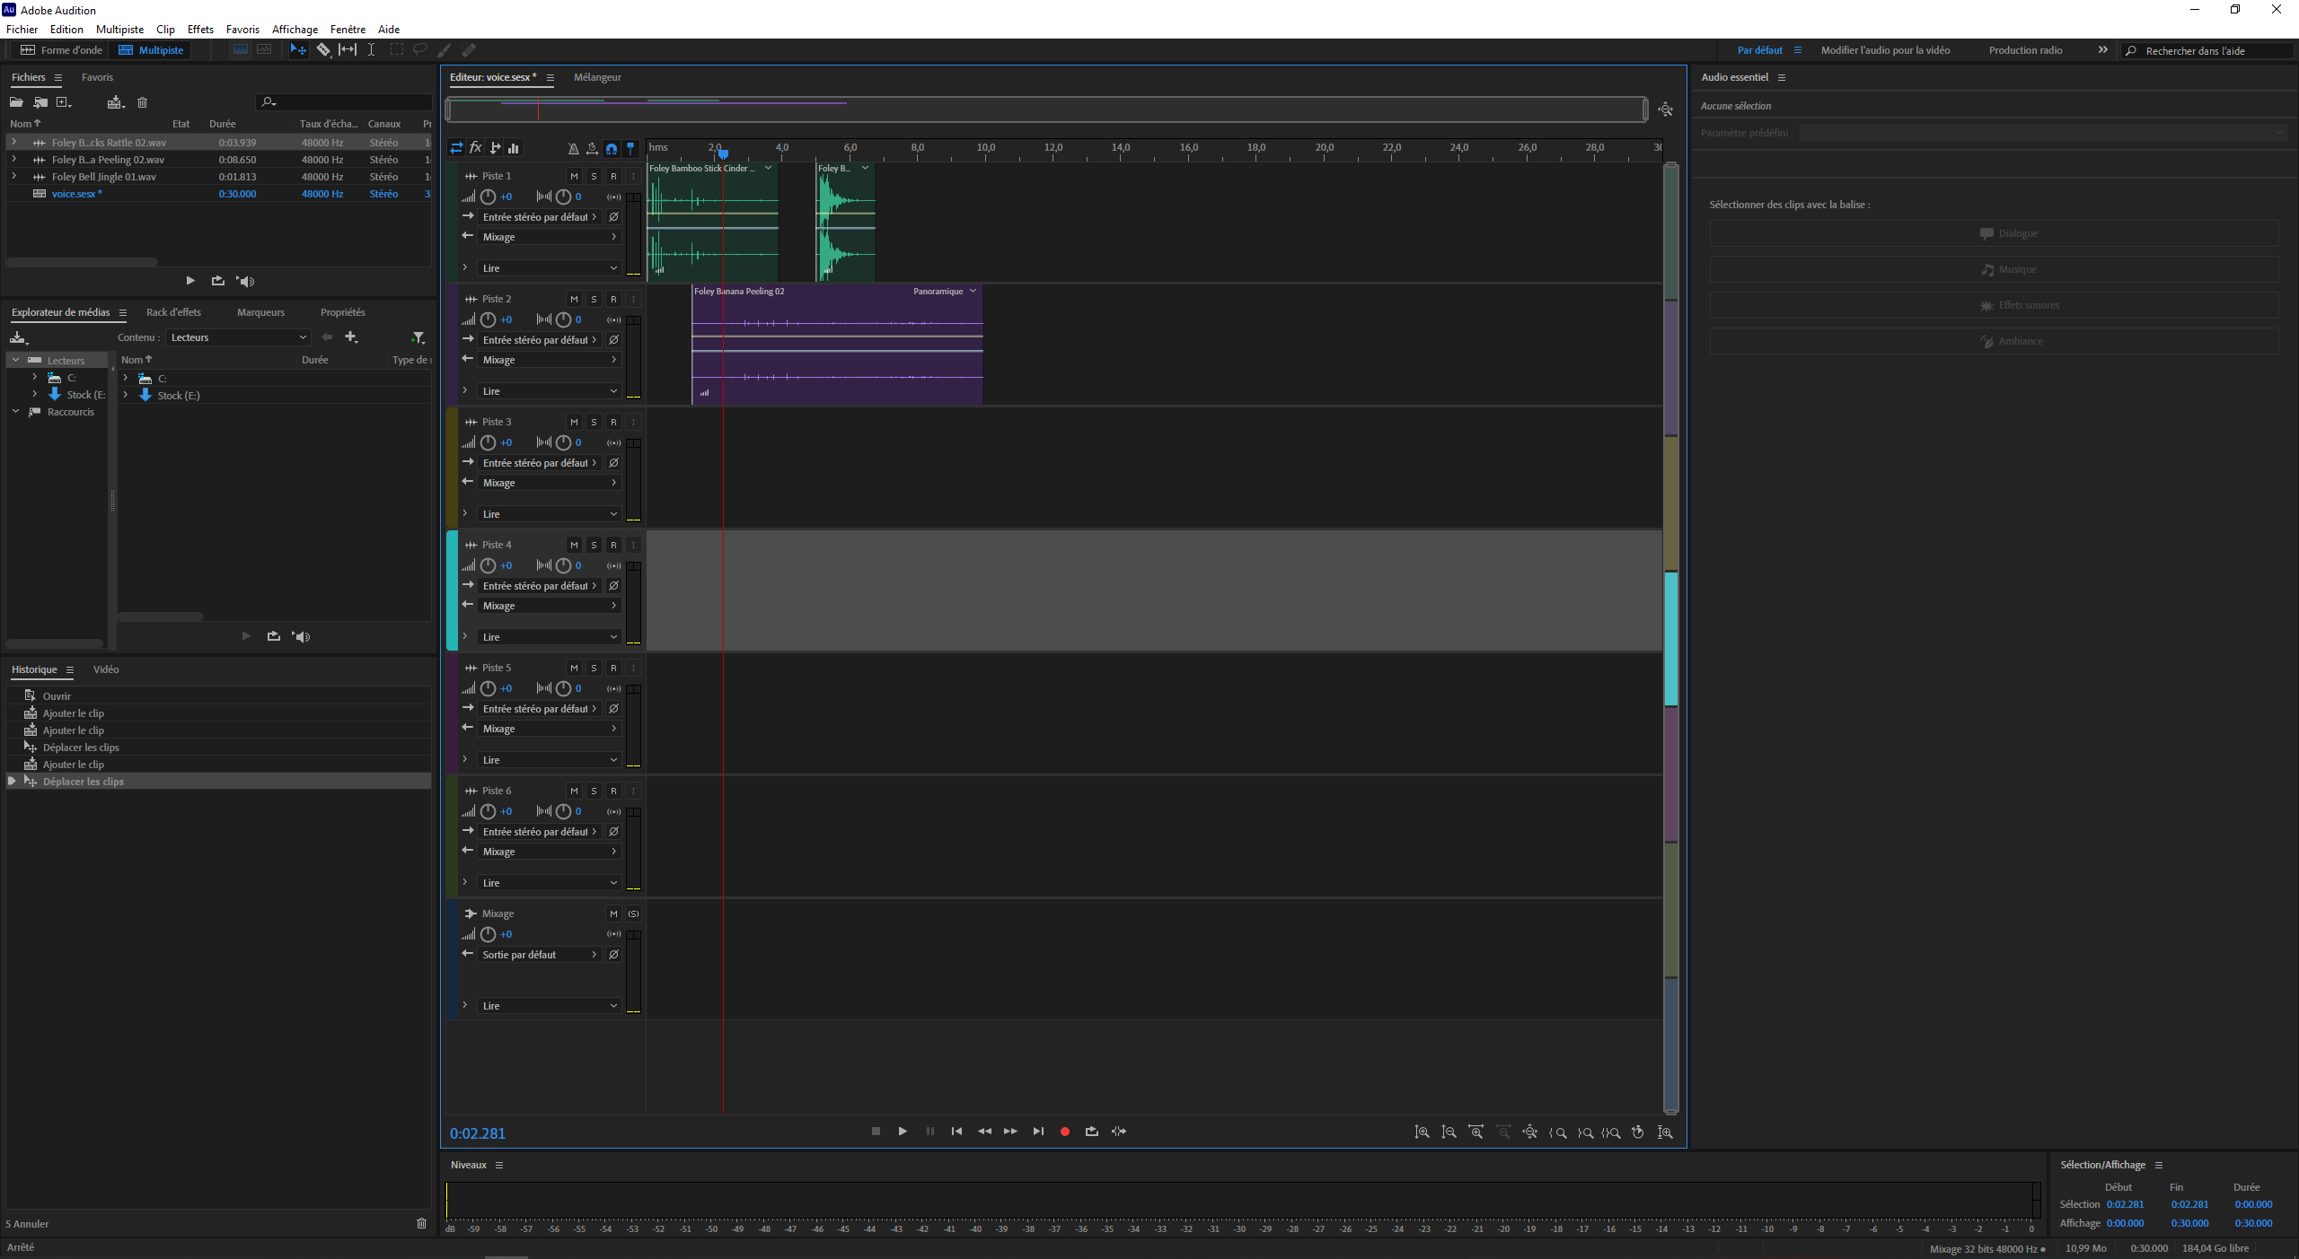Zoom to full session icon near overview
The image size is (2299, 1259).
1666,109
